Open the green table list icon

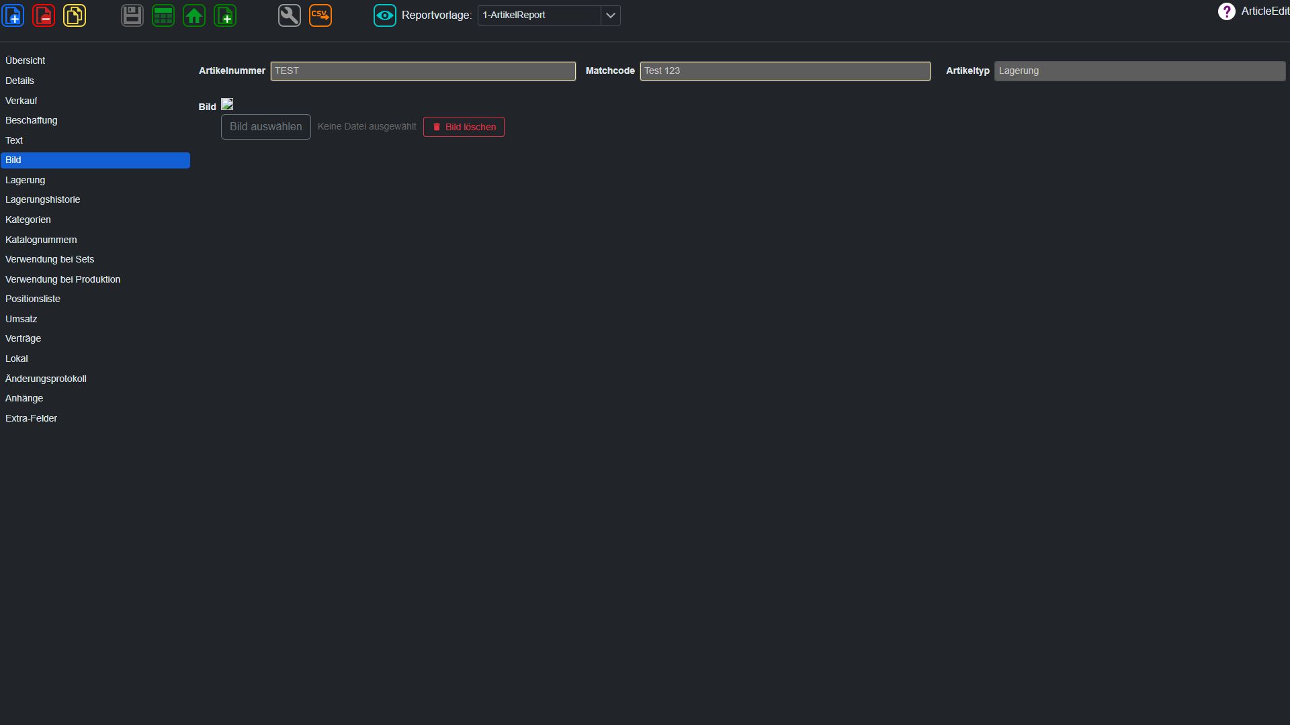(x=163, y=15)
